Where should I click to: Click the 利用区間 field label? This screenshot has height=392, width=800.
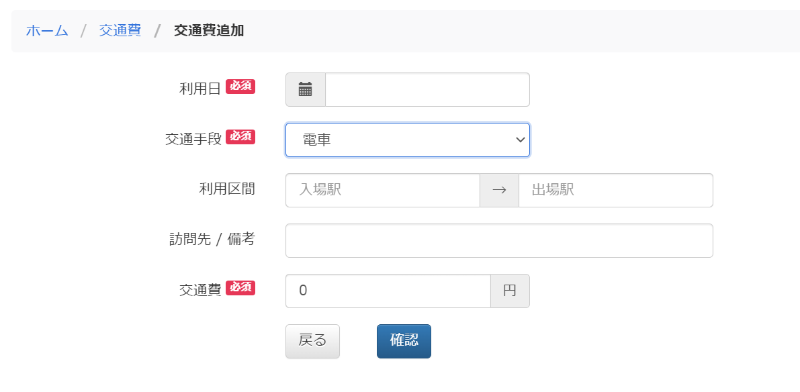click(x=227, y=190)
